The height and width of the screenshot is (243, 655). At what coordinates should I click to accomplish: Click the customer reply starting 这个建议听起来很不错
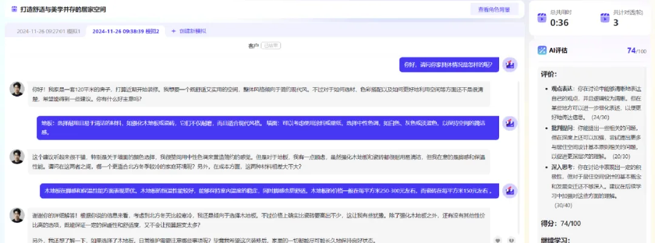coord(259,162)
